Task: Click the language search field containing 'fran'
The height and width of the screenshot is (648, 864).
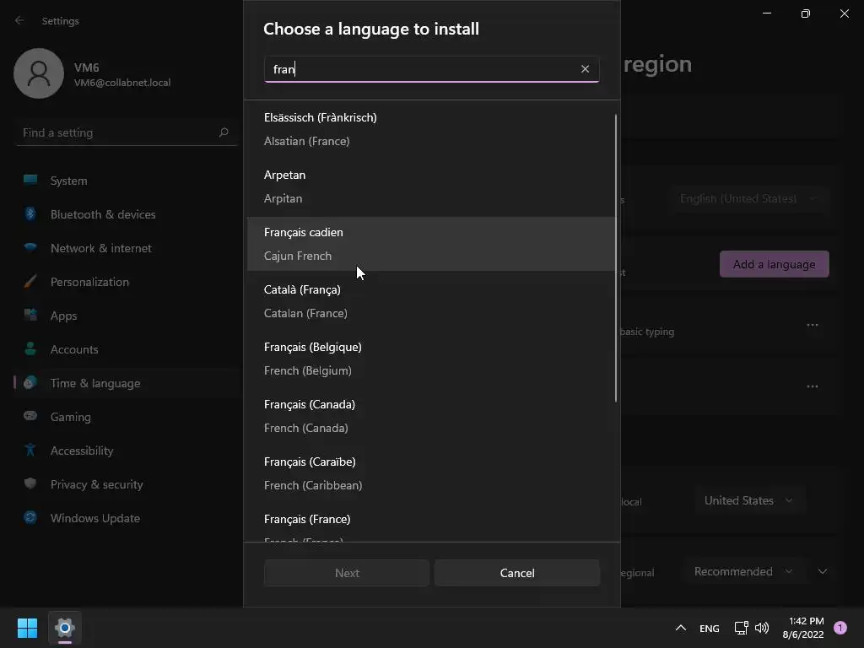Action: pyautogui.click(x=431, y=69)
